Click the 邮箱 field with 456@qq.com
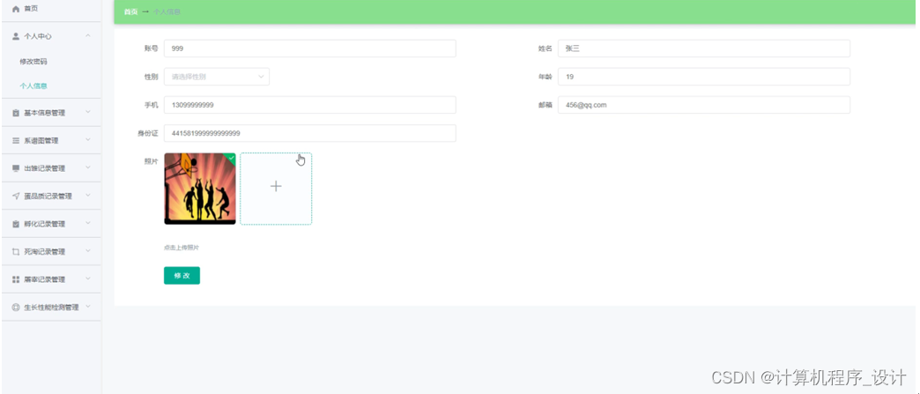 (x=703, y=105)
